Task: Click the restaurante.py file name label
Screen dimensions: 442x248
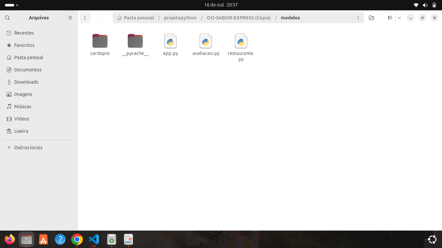Action: (x=241, y=56)
